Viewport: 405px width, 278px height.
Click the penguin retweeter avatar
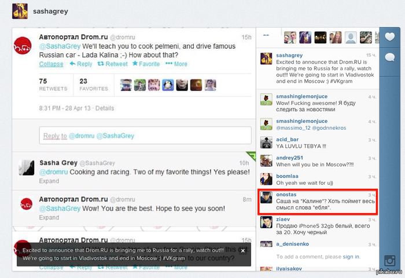click(x=168, y=85)
